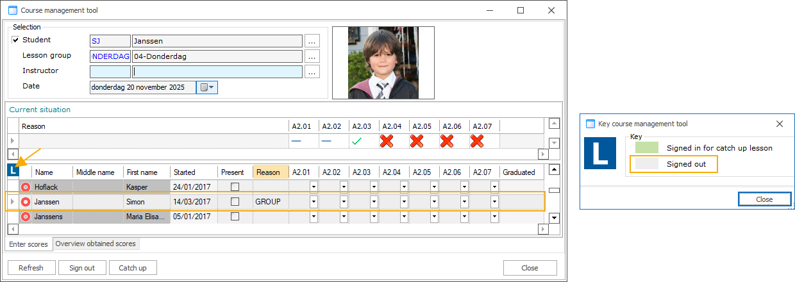Click the red status icon next to Janssens
This screenshot has height=282, width=795.
(26, 216)
